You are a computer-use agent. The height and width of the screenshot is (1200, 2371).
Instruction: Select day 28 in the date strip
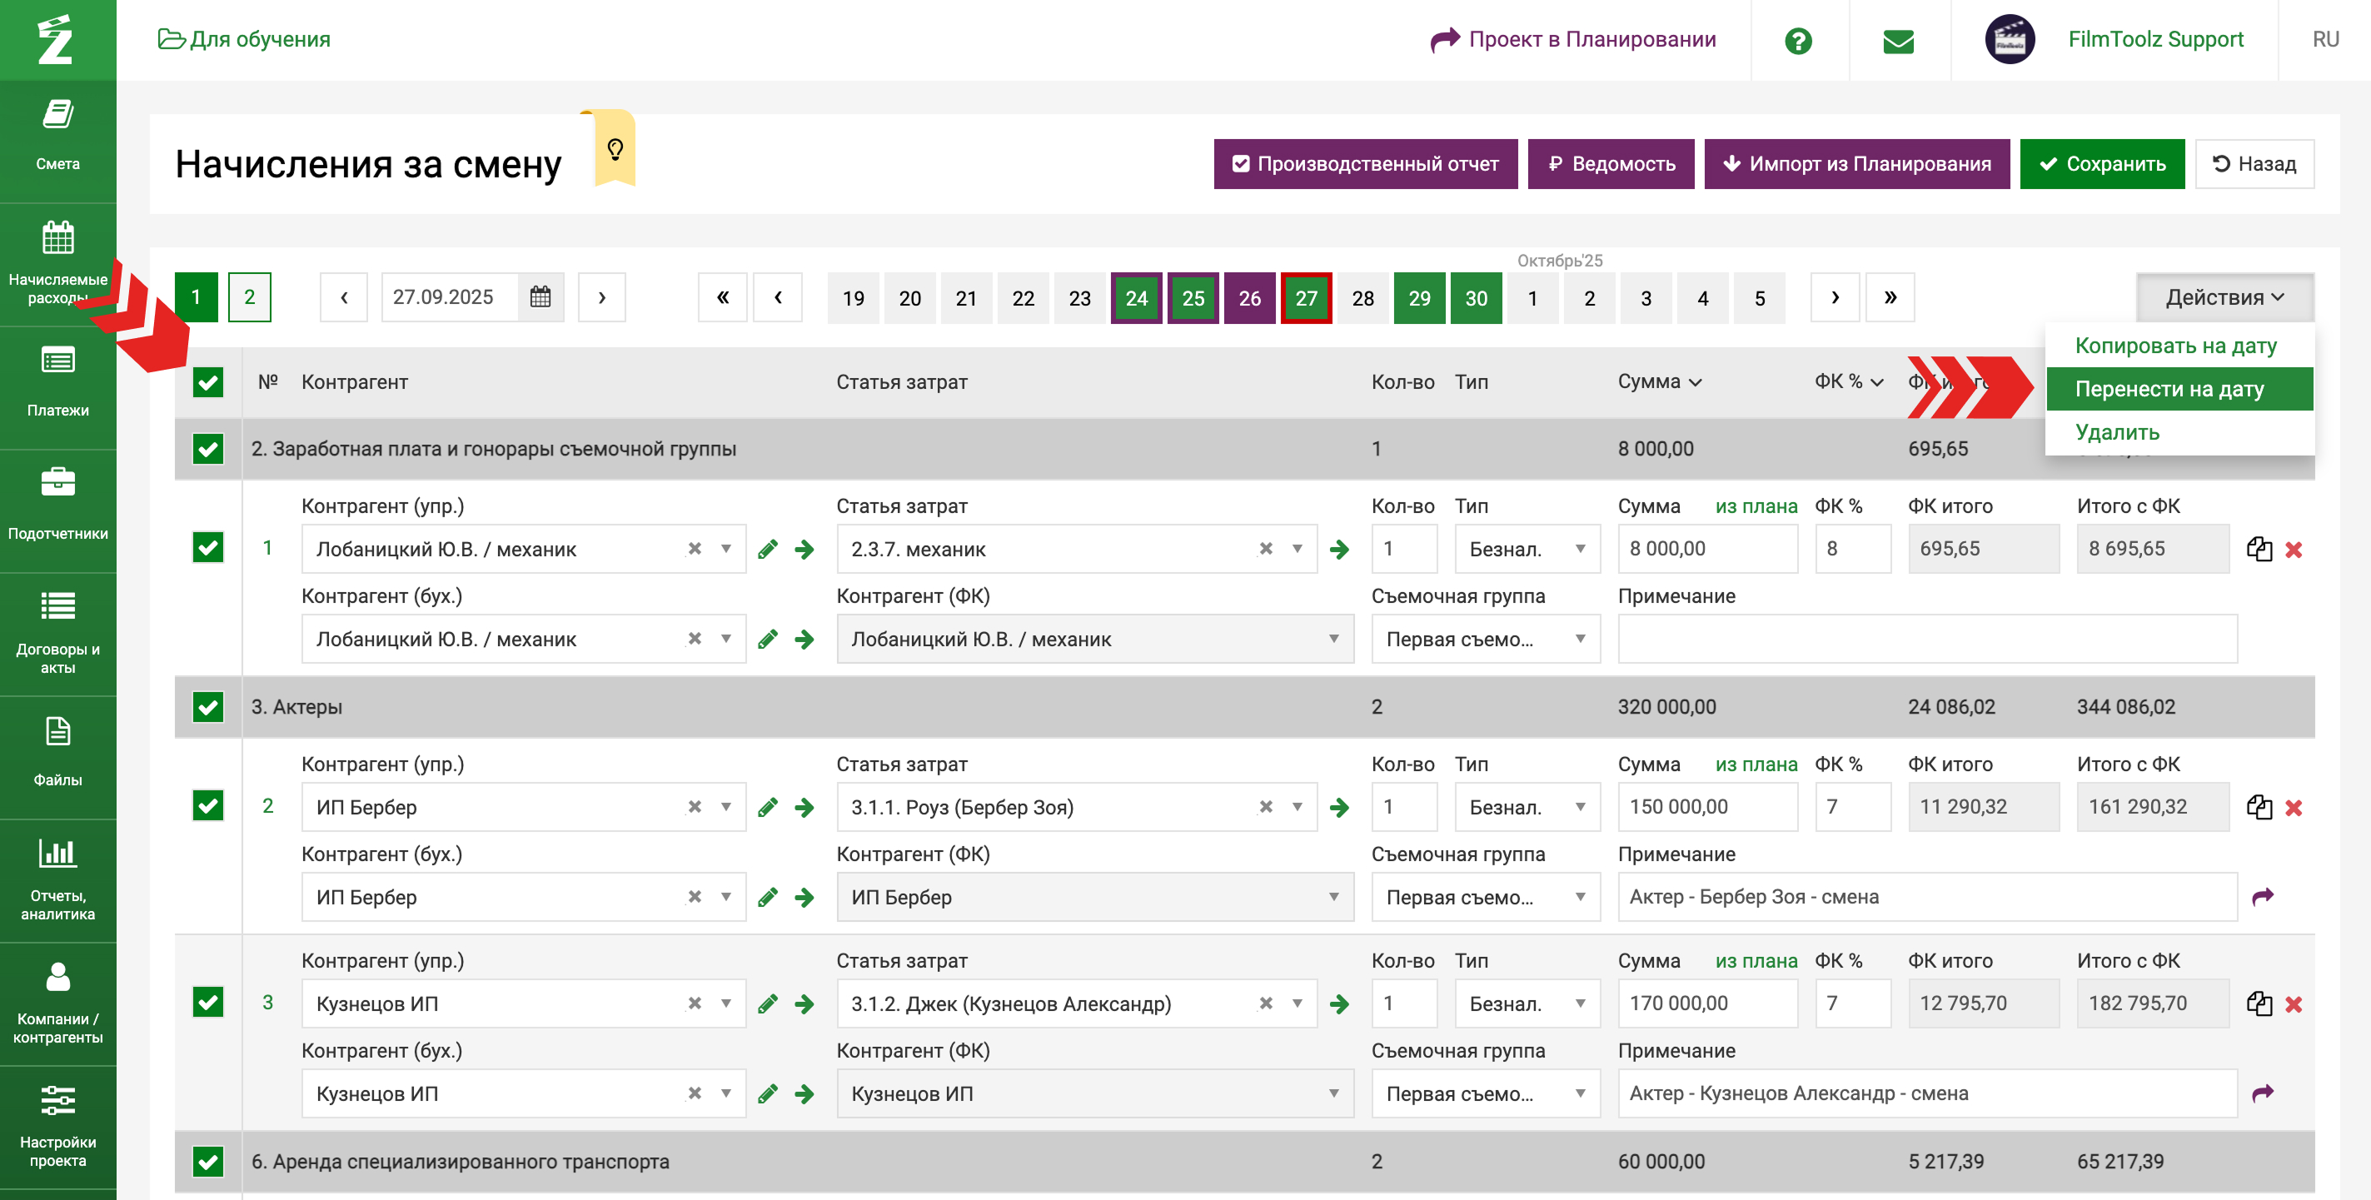tap(1362, 298)
